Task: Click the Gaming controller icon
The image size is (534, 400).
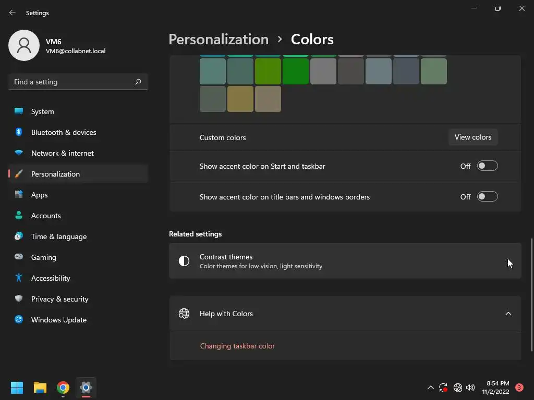Action: [19, 257]
